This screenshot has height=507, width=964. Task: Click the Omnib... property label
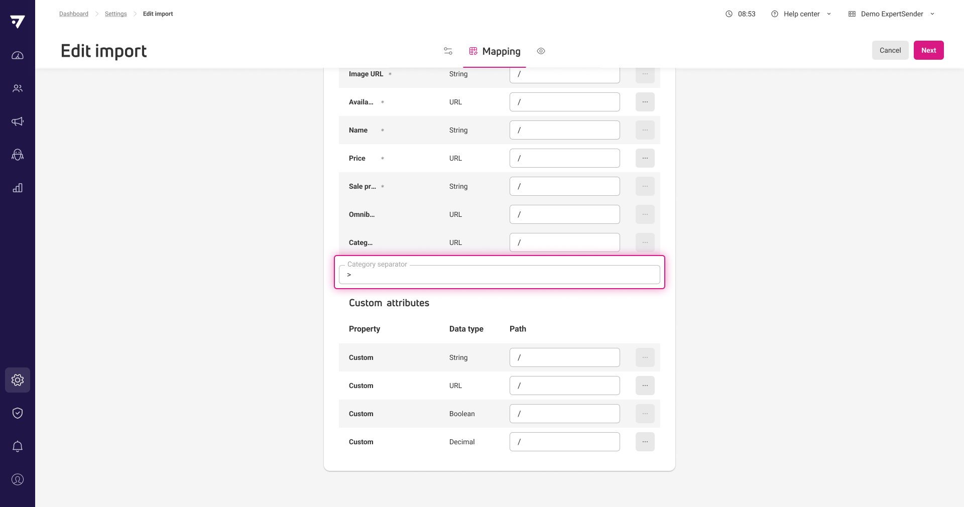coord(361,214)
